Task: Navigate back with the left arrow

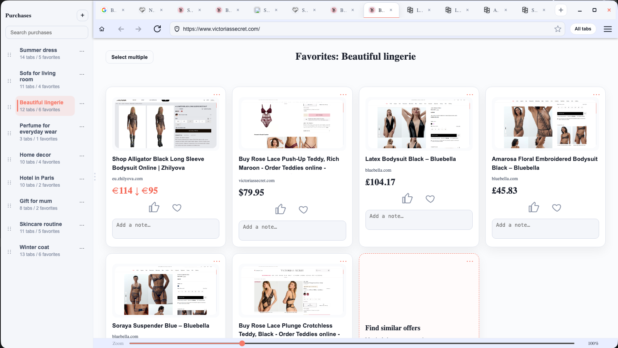Action: click(x=121, y=29)
